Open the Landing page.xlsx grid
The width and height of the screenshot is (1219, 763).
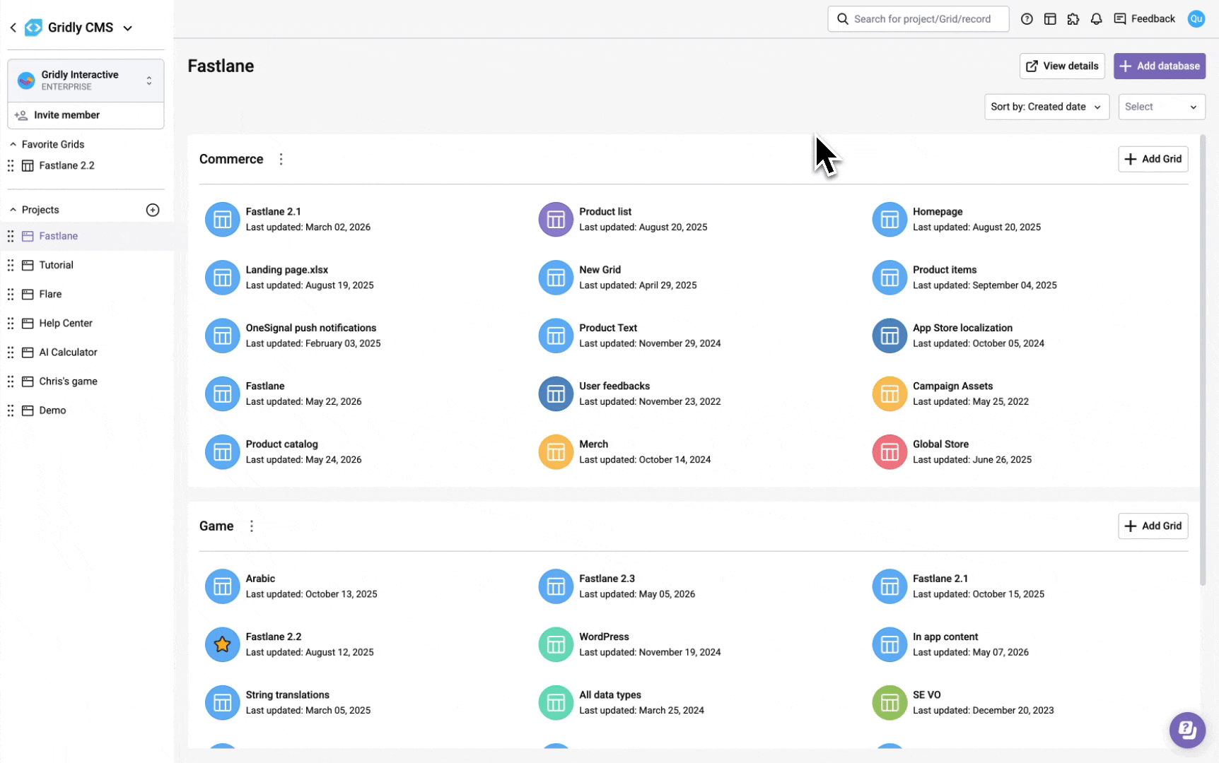click(286, 270)
